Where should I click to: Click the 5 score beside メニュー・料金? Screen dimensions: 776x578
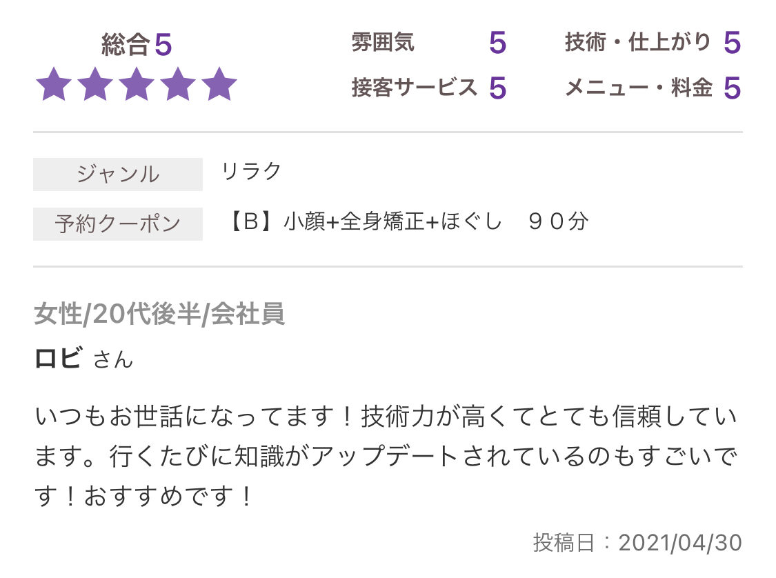click(x=732, y=88)
